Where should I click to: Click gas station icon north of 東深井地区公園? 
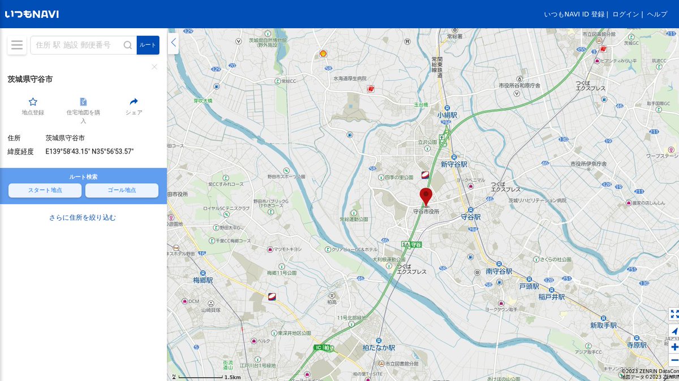272,296
